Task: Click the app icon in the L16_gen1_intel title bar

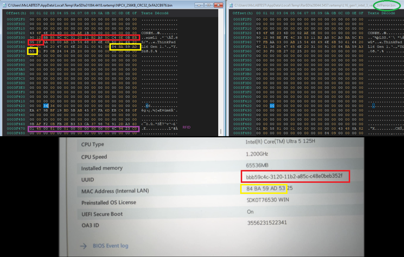Action: (x=231, y=5)
